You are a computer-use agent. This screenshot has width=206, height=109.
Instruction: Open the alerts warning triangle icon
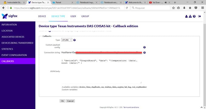click(x=190, y=16)
